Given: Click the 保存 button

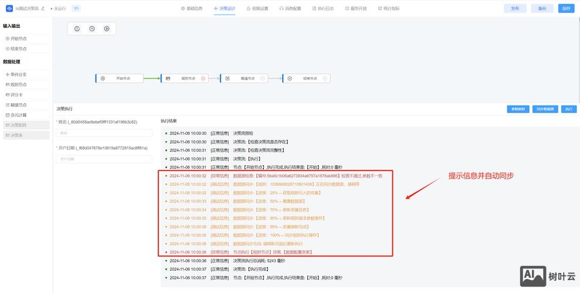Looking at the screenshot, I should [567, 9].
